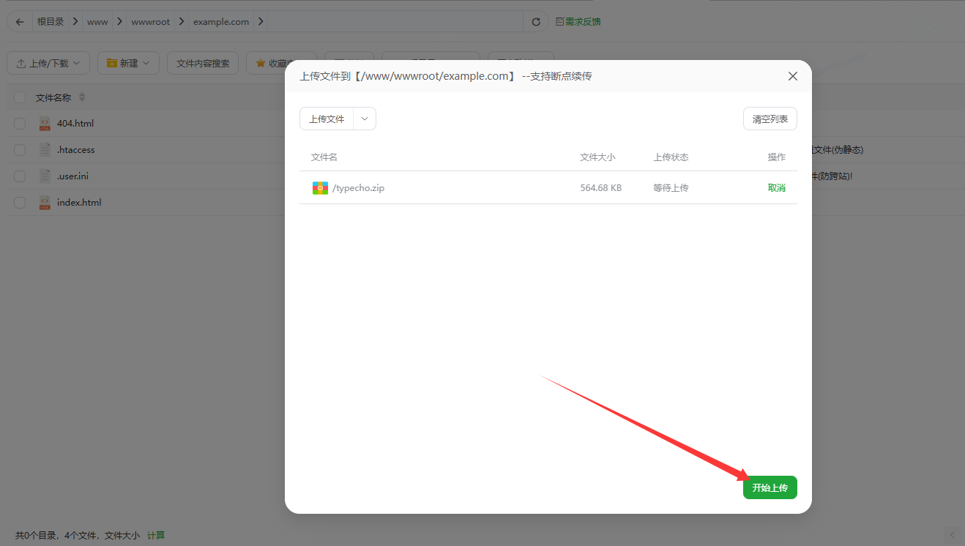
Task: Click the wwwroot breadcrumb segment
Action: [x=151, y=22]
